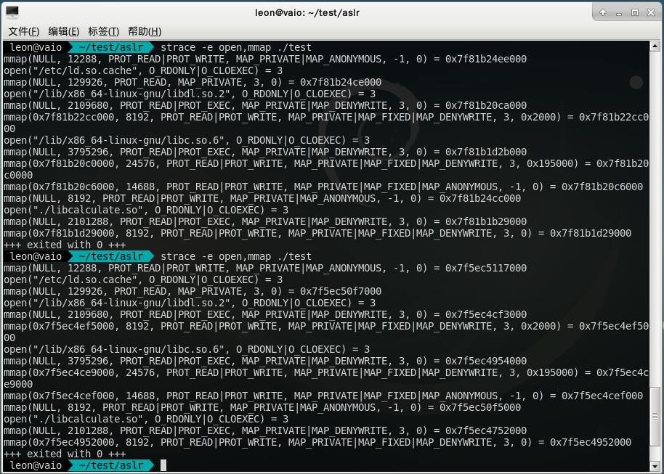Screen dimensions: 664x474
Task: Click the first strace -e open,mmap command
Action: pyautogui.click(x=236, y=47)
